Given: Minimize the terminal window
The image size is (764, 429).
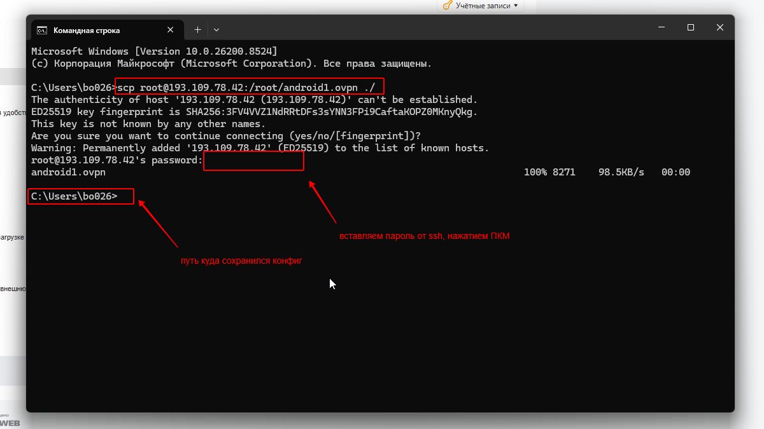Looking at the screenshot, I should (x=661, y=28).
